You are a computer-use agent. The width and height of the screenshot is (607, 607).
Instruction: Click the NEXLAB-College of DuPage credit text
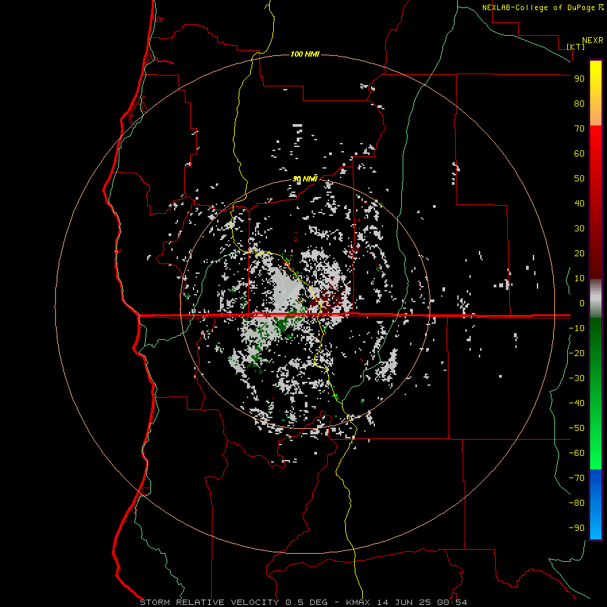pyautogui.click(x=538, y=7)
